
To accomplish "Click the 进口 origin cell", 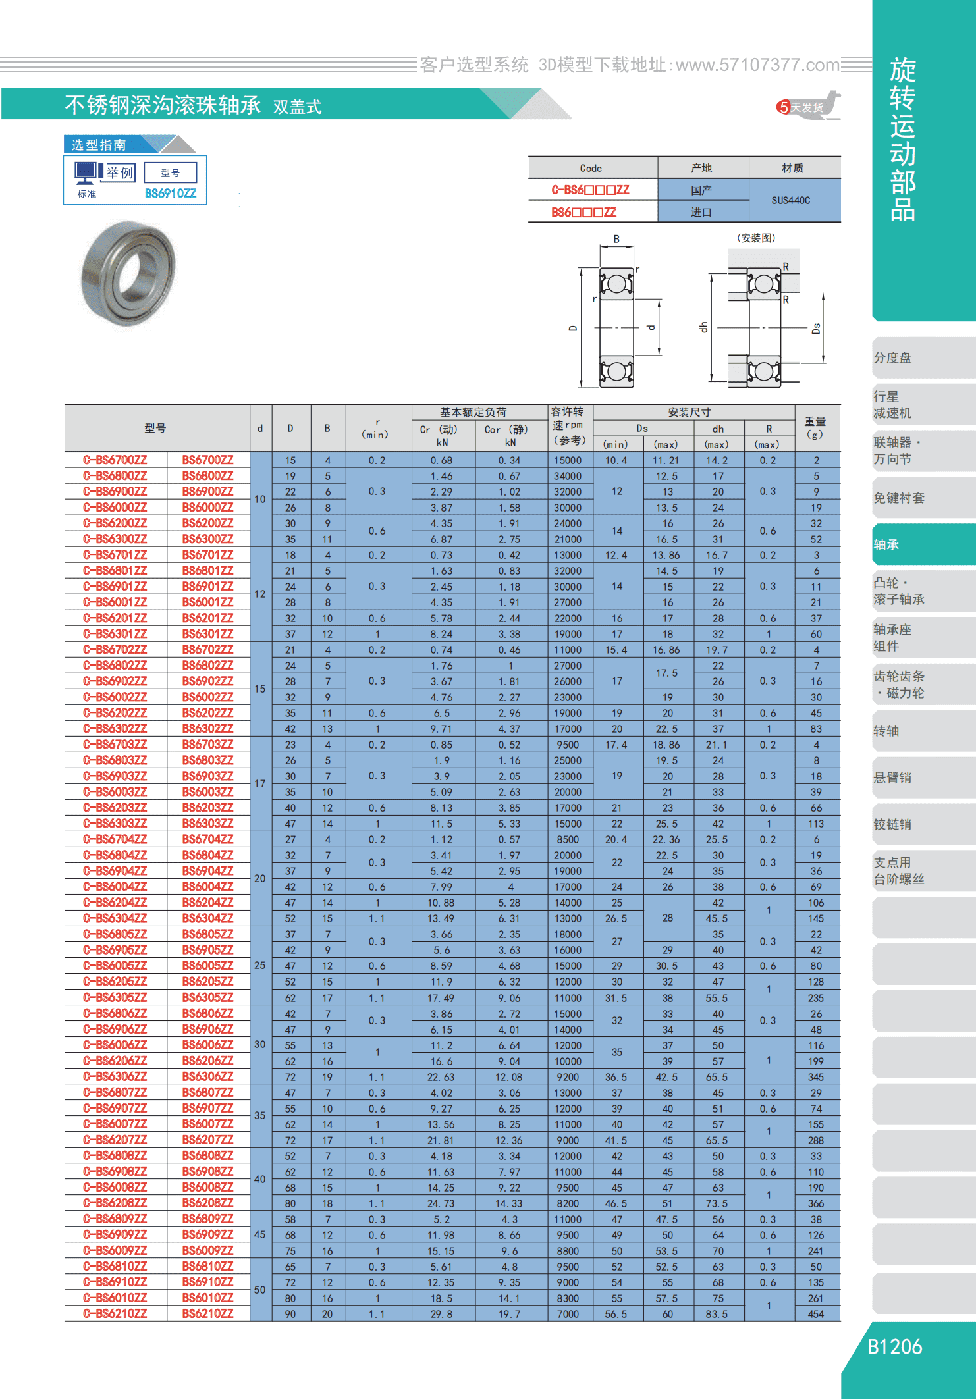I will (703, 212).
